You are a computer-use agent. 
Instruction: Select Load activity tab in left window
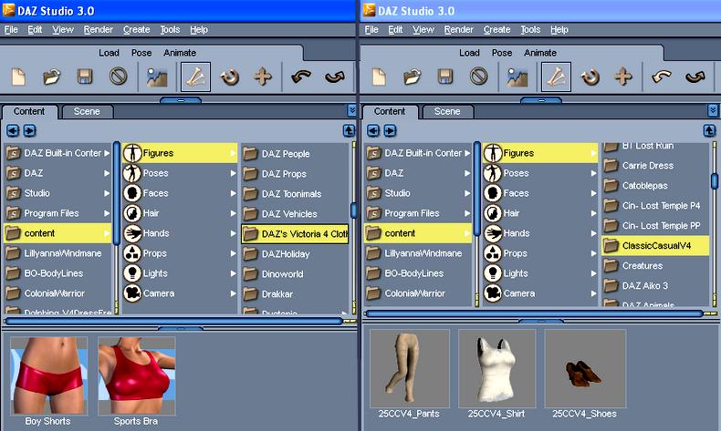[109, 53]
